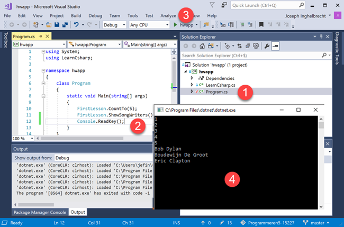Open the Debug configuration dropdown
This screenshot has height=227, width=344.
(x=113, y=25)
